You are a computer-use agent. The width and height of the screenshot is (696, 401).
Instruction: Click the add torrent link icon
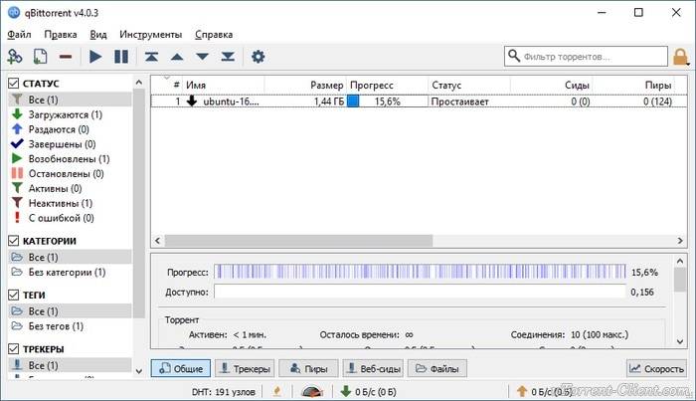click(15, 57)
